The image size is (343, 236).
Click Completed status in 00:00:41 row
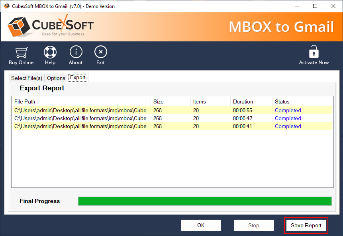tap(288, 126)
